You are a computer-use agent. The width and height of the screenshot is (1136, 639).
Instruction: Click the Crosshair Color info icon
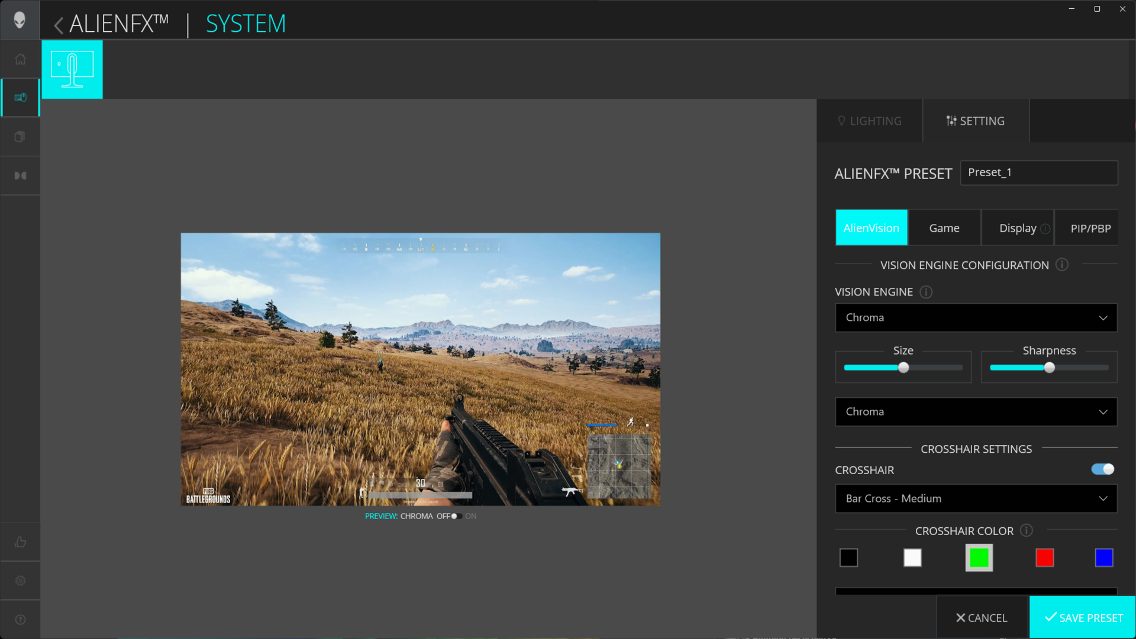[x=1027, y=530]
